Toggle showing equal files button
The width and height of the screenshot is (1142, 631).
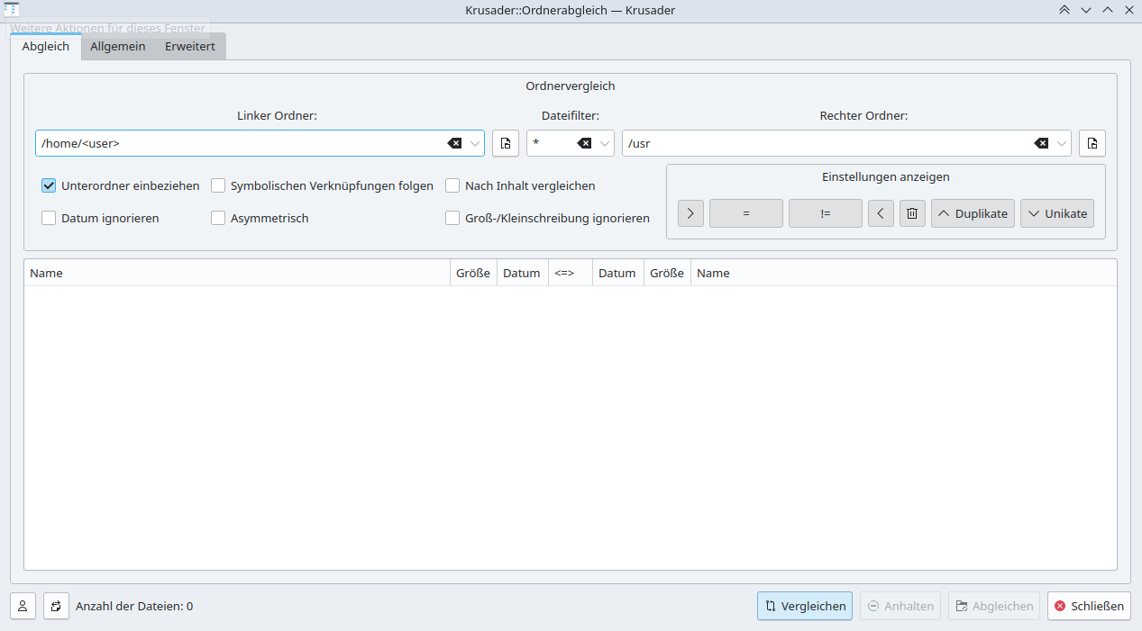click(746, 213)
